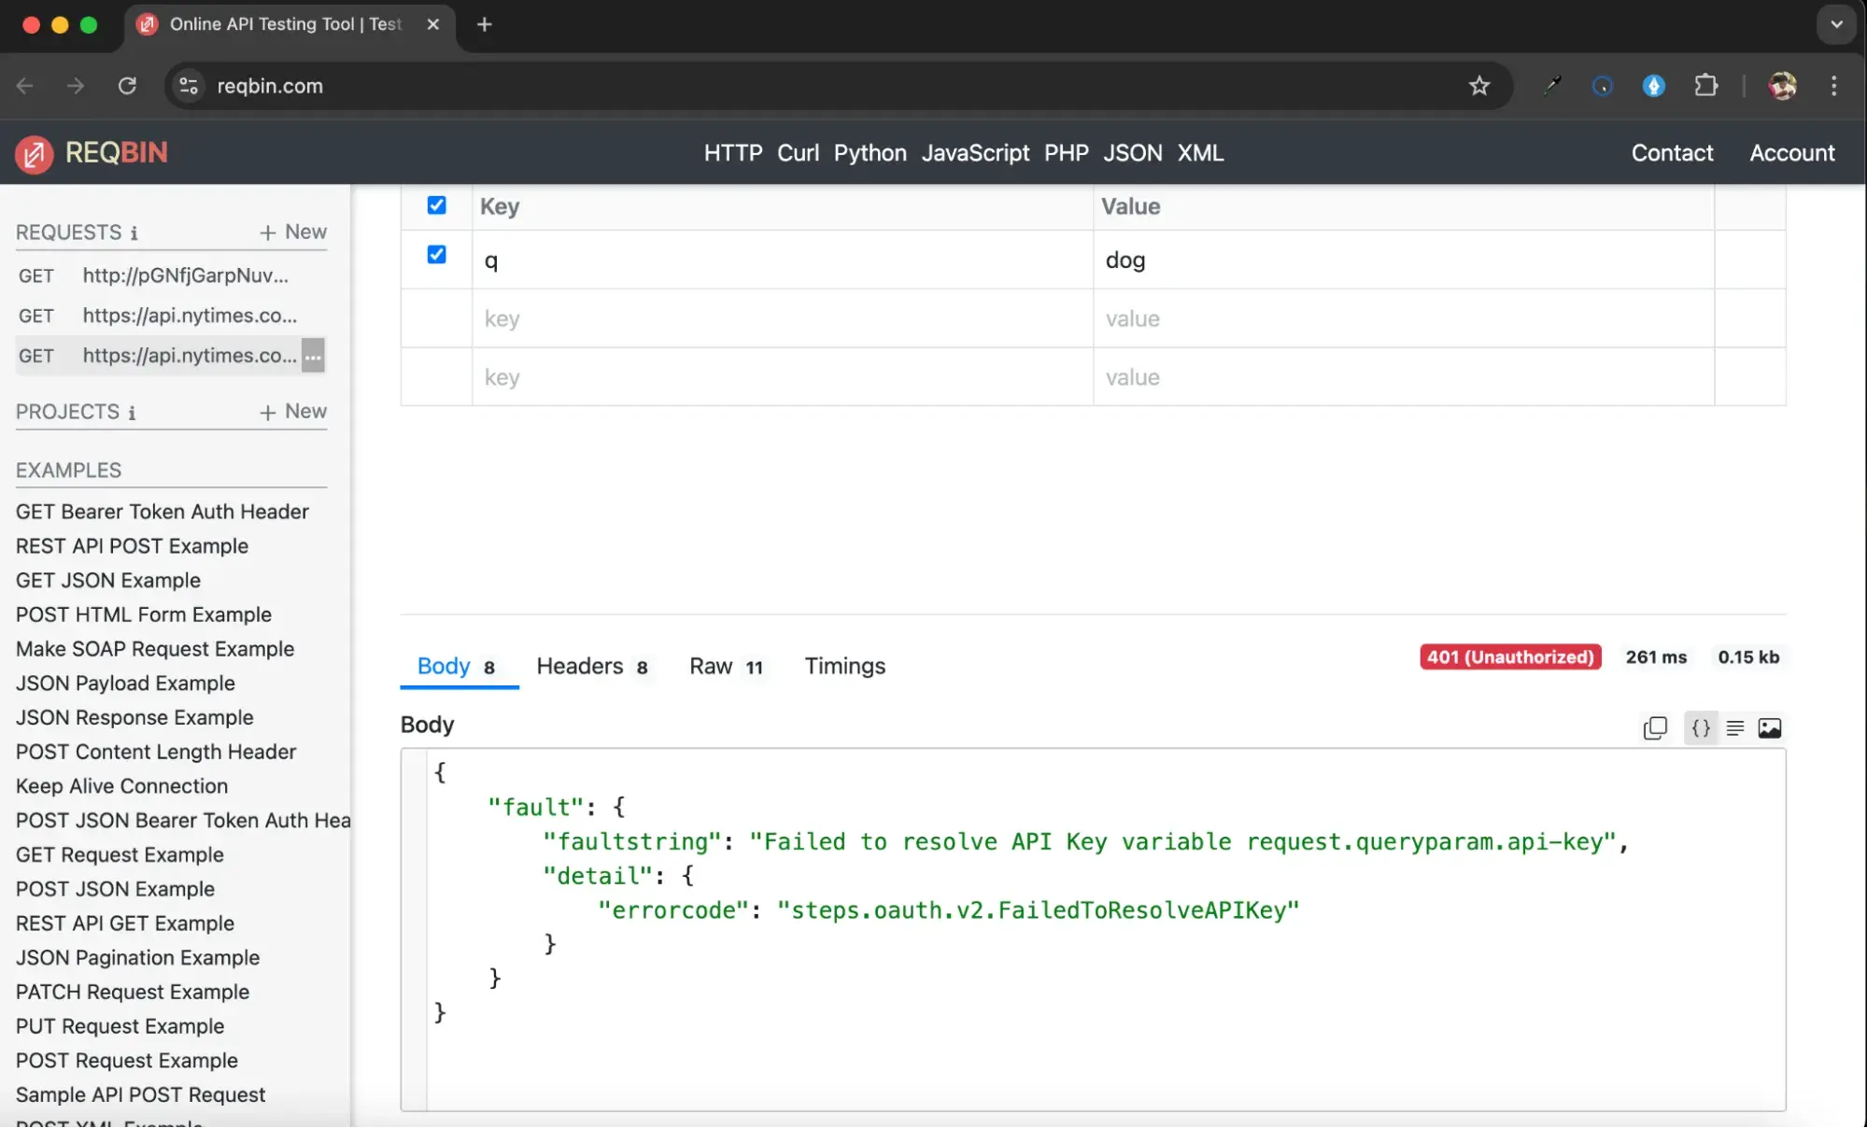
Task: Open the Chrome profile avatar
Action: 1782,86
